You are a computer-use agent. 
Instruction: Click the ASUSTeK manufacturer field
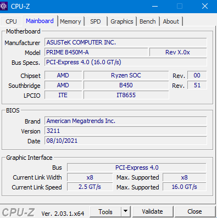click(x=126, y=42)
